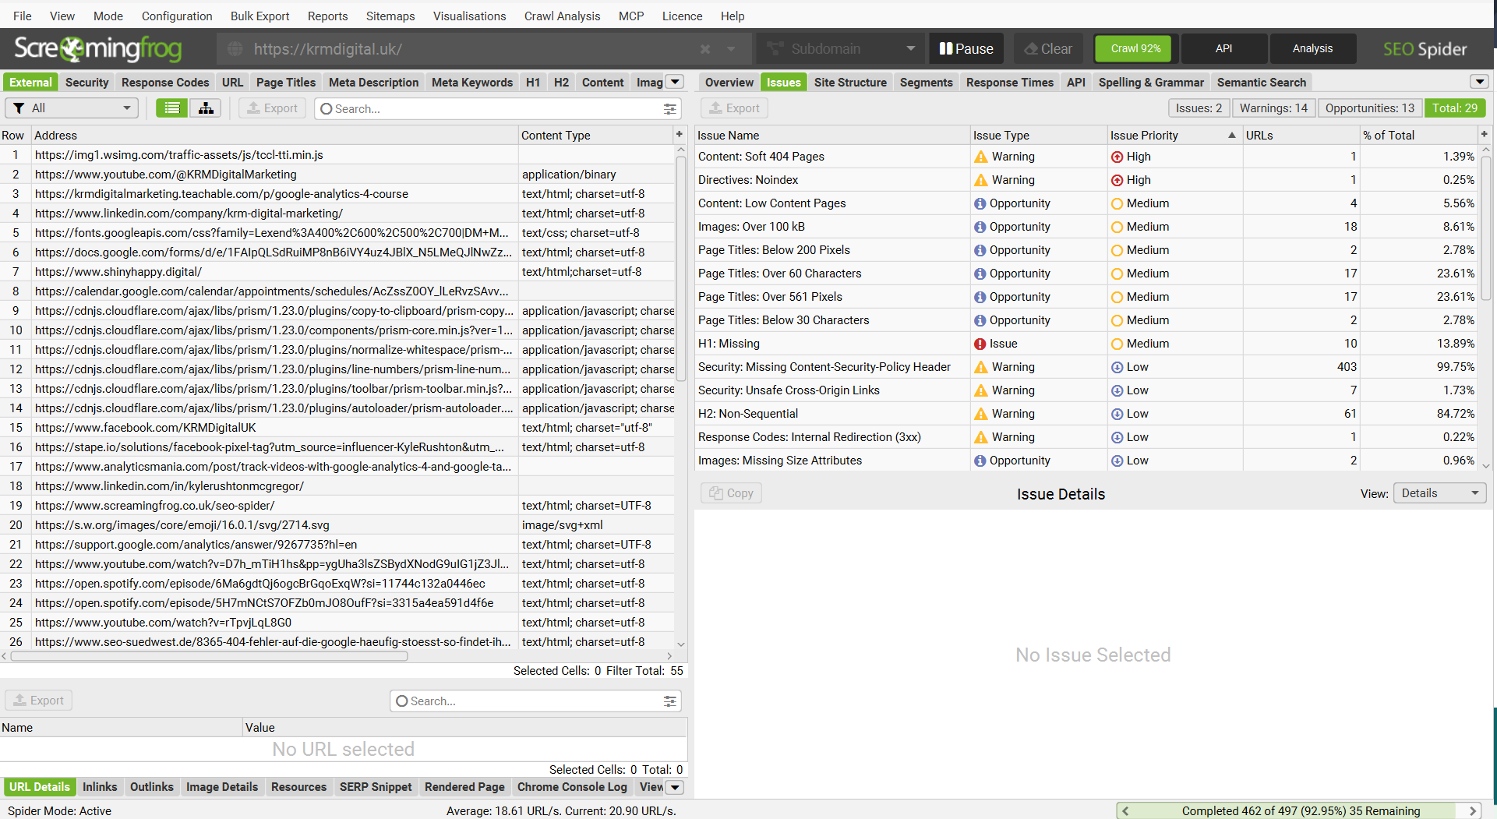Viewport: 1497px width, 819px height.
Task: Open the Inlinks tab
Action: (x=100, y=787)
